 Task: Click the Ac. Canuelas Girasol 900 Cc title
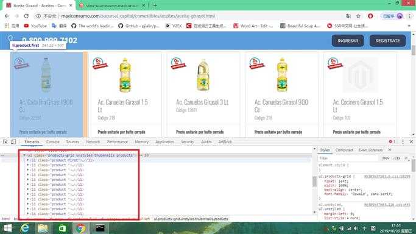tap(281, 106)
